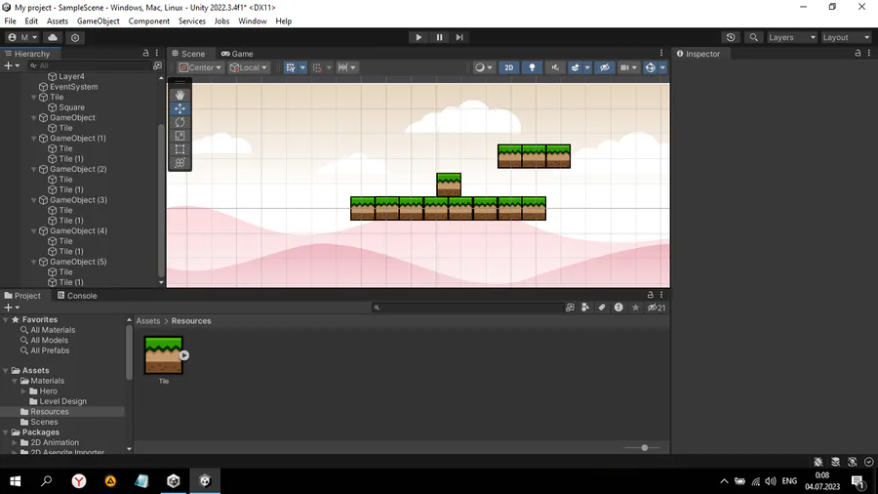Toggle scene effects (skybox, fog)
Image resolution: width=878 pixels, height=494 pixels.
click(x=575, y=67)
